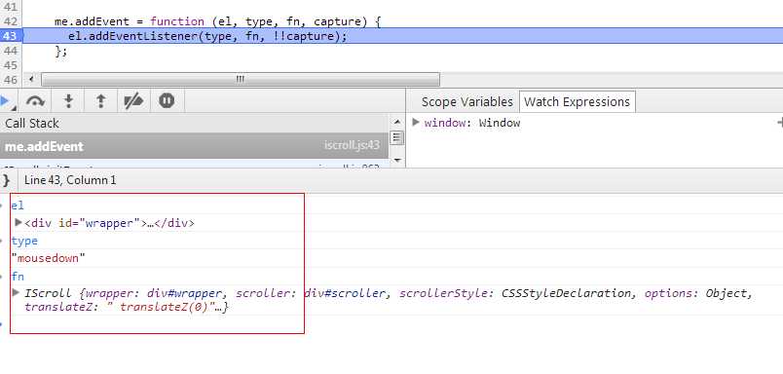Click the call stack scrollbar thumb

396,138
